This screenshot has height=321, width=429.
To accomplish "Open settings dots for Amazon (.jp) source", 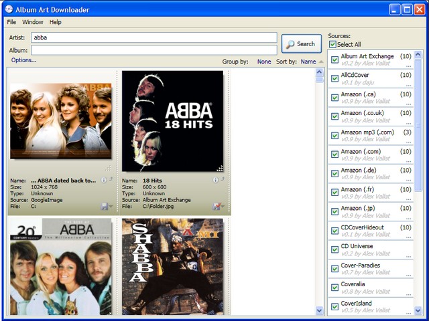I will pos(408,218).
